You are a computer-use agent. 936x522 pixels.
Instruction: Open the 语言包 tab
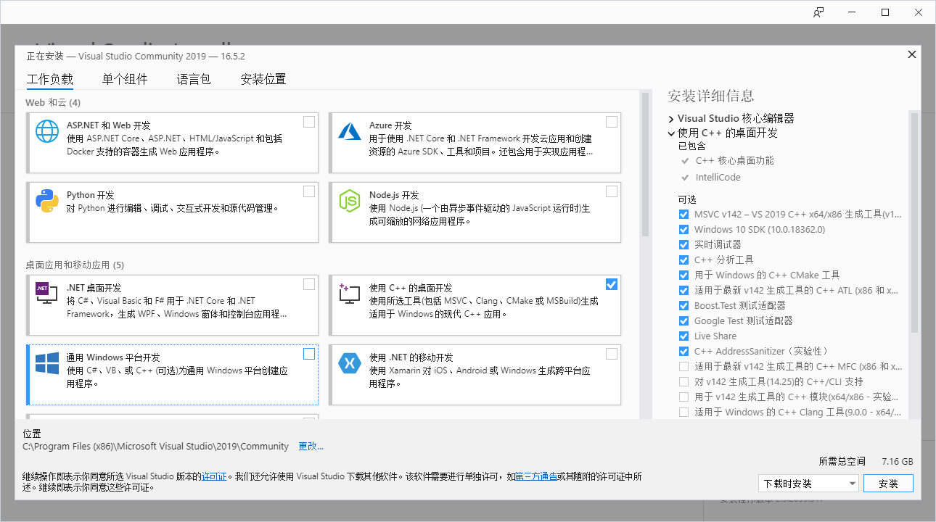[194, 80]
